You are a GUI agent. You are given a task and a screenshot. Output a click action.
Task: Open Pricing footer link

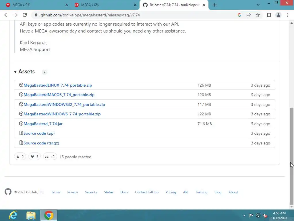pyautogui.click(x=171, y=192)
